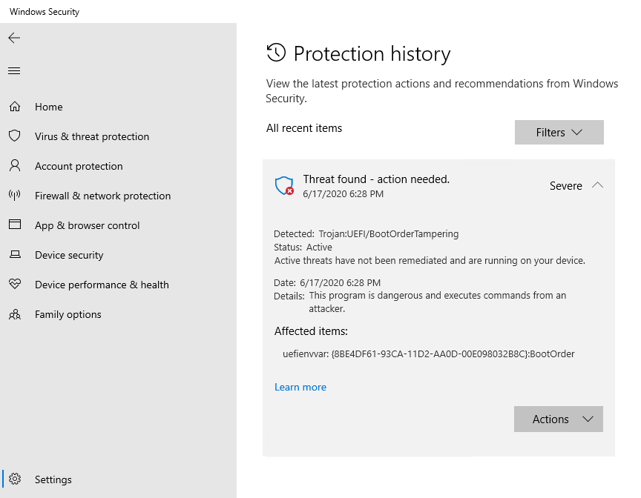Click the Protection history clock icon
Image resolution: width=641 pixels, height=498 pixels.
tap(277, 53)
